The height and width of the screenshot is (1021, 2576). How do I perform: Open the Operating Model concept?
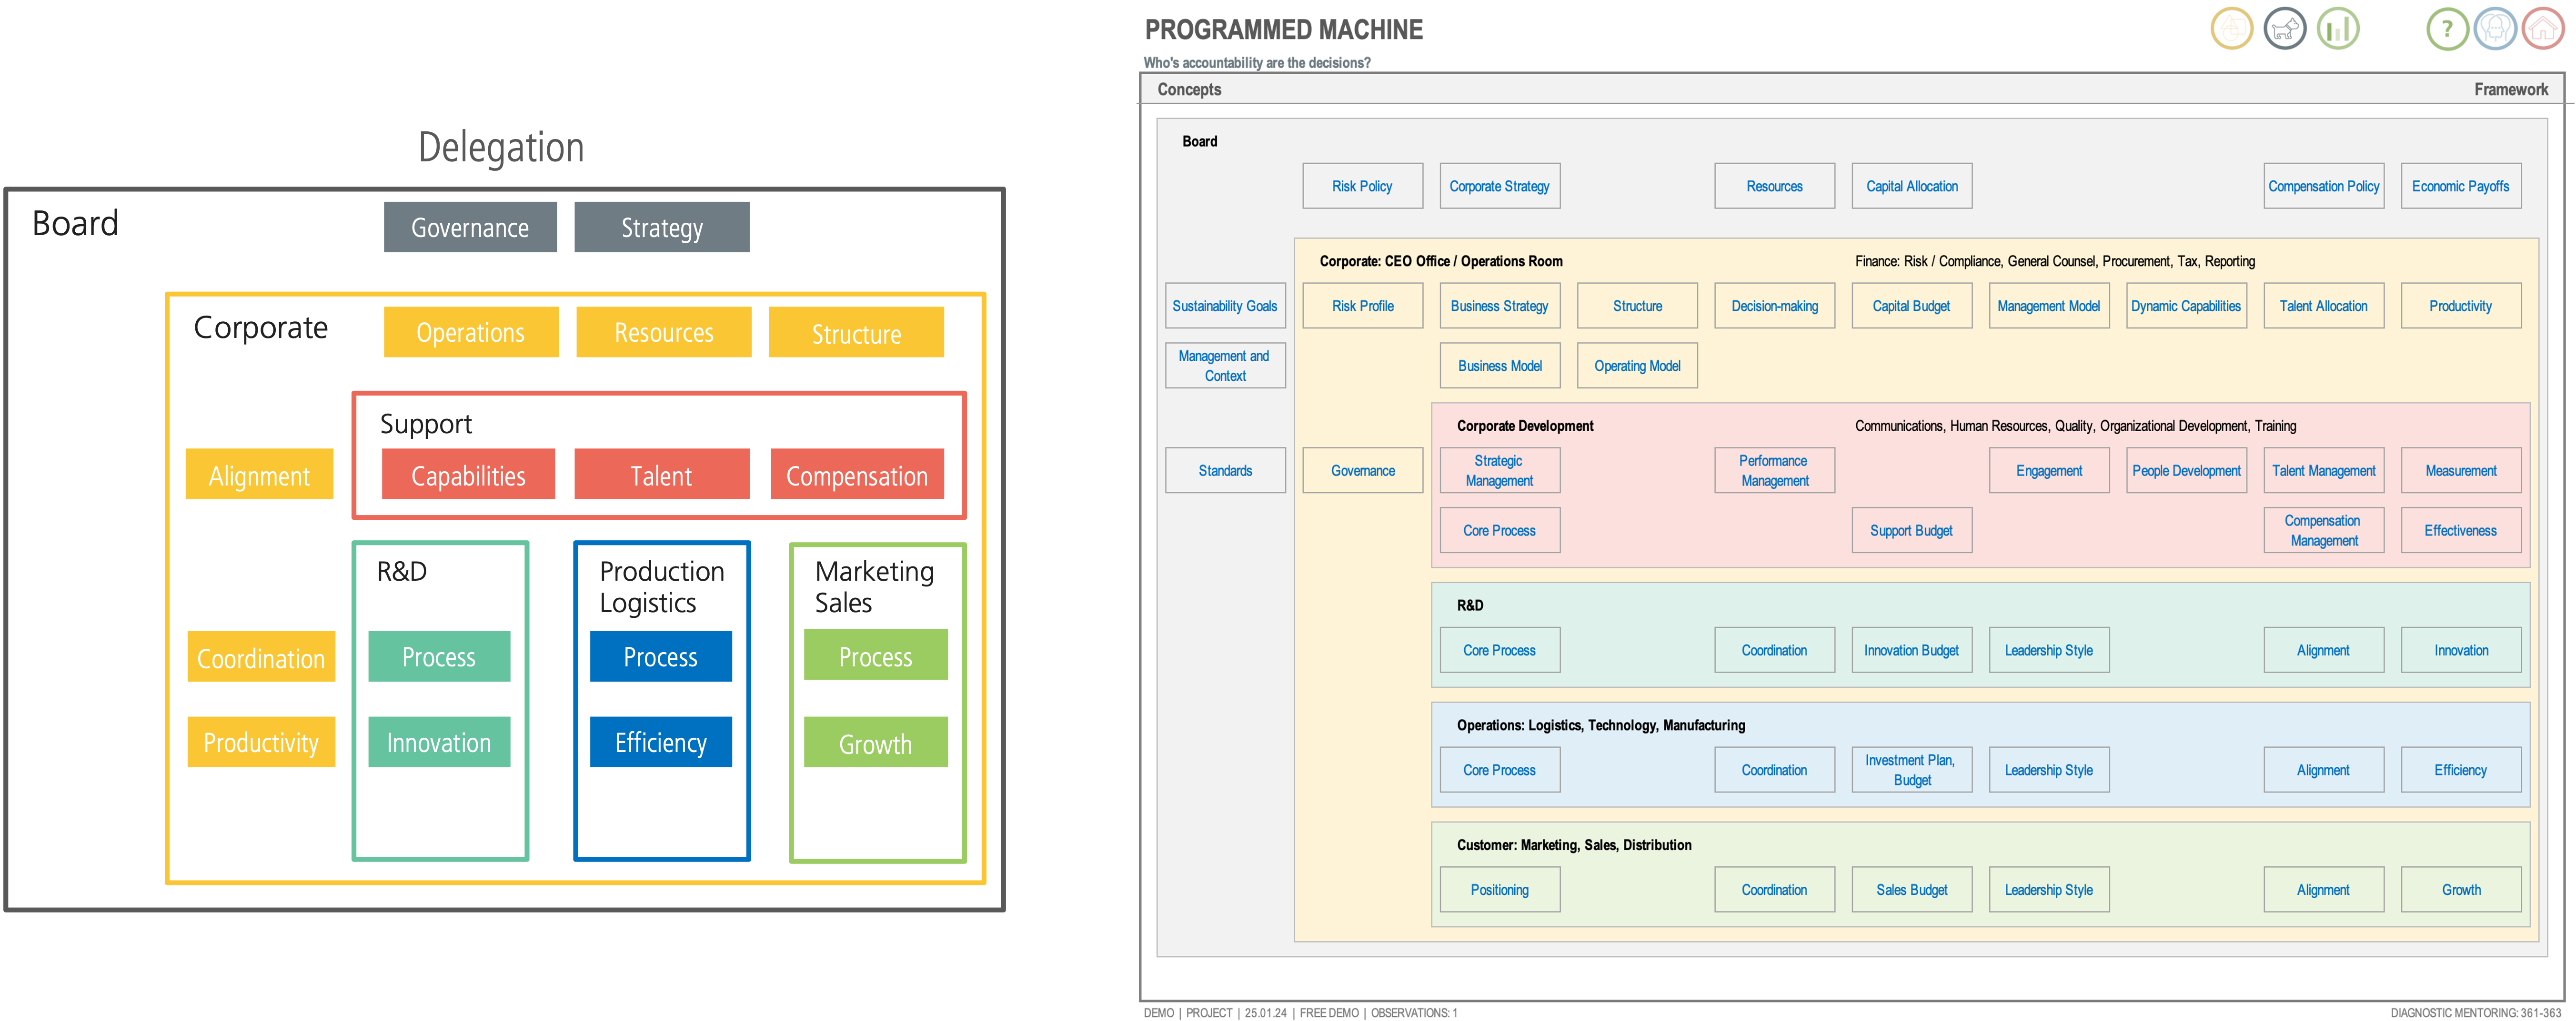[x=1637, y=366]
